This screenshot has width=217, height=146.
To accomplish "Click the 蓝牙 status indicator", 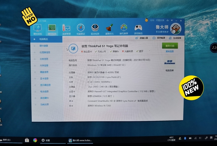I will click(x=140, y=51).
